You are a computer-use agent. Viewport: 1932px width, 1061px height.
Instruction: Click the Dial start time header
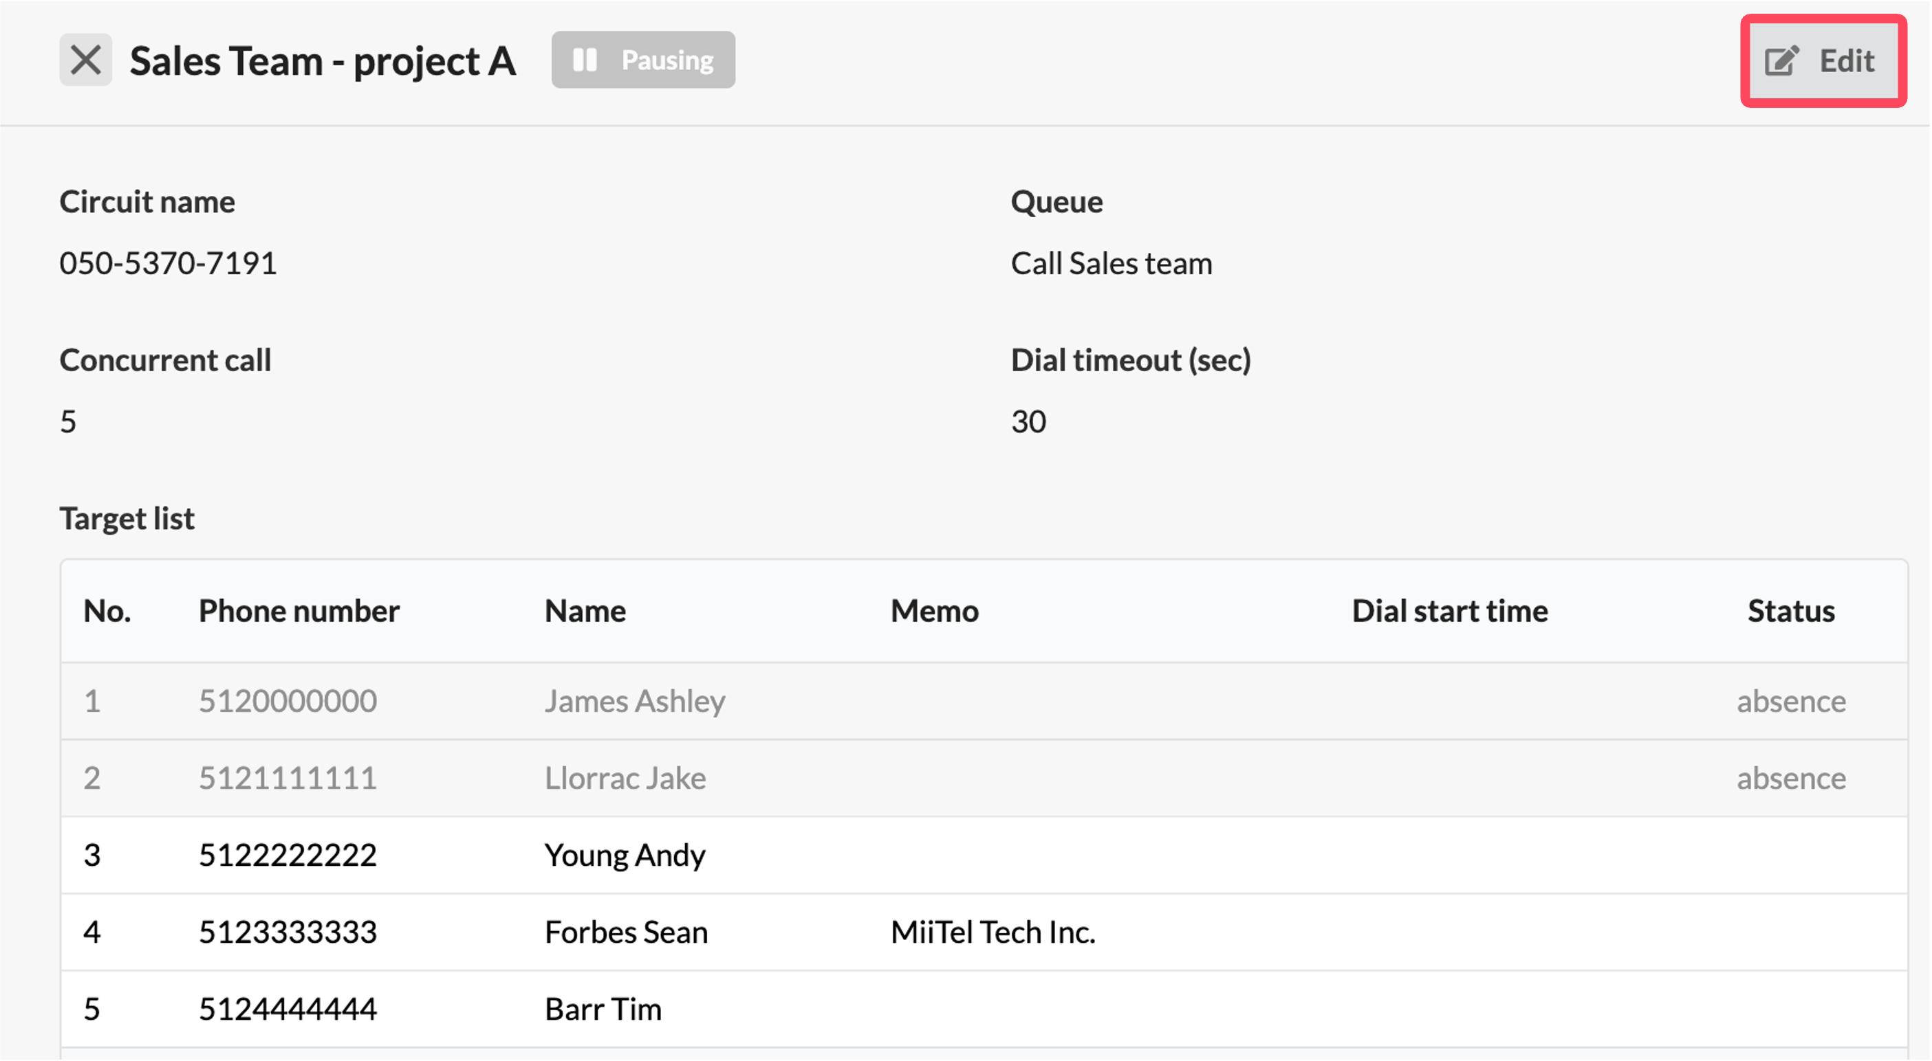pos(1450,612)
